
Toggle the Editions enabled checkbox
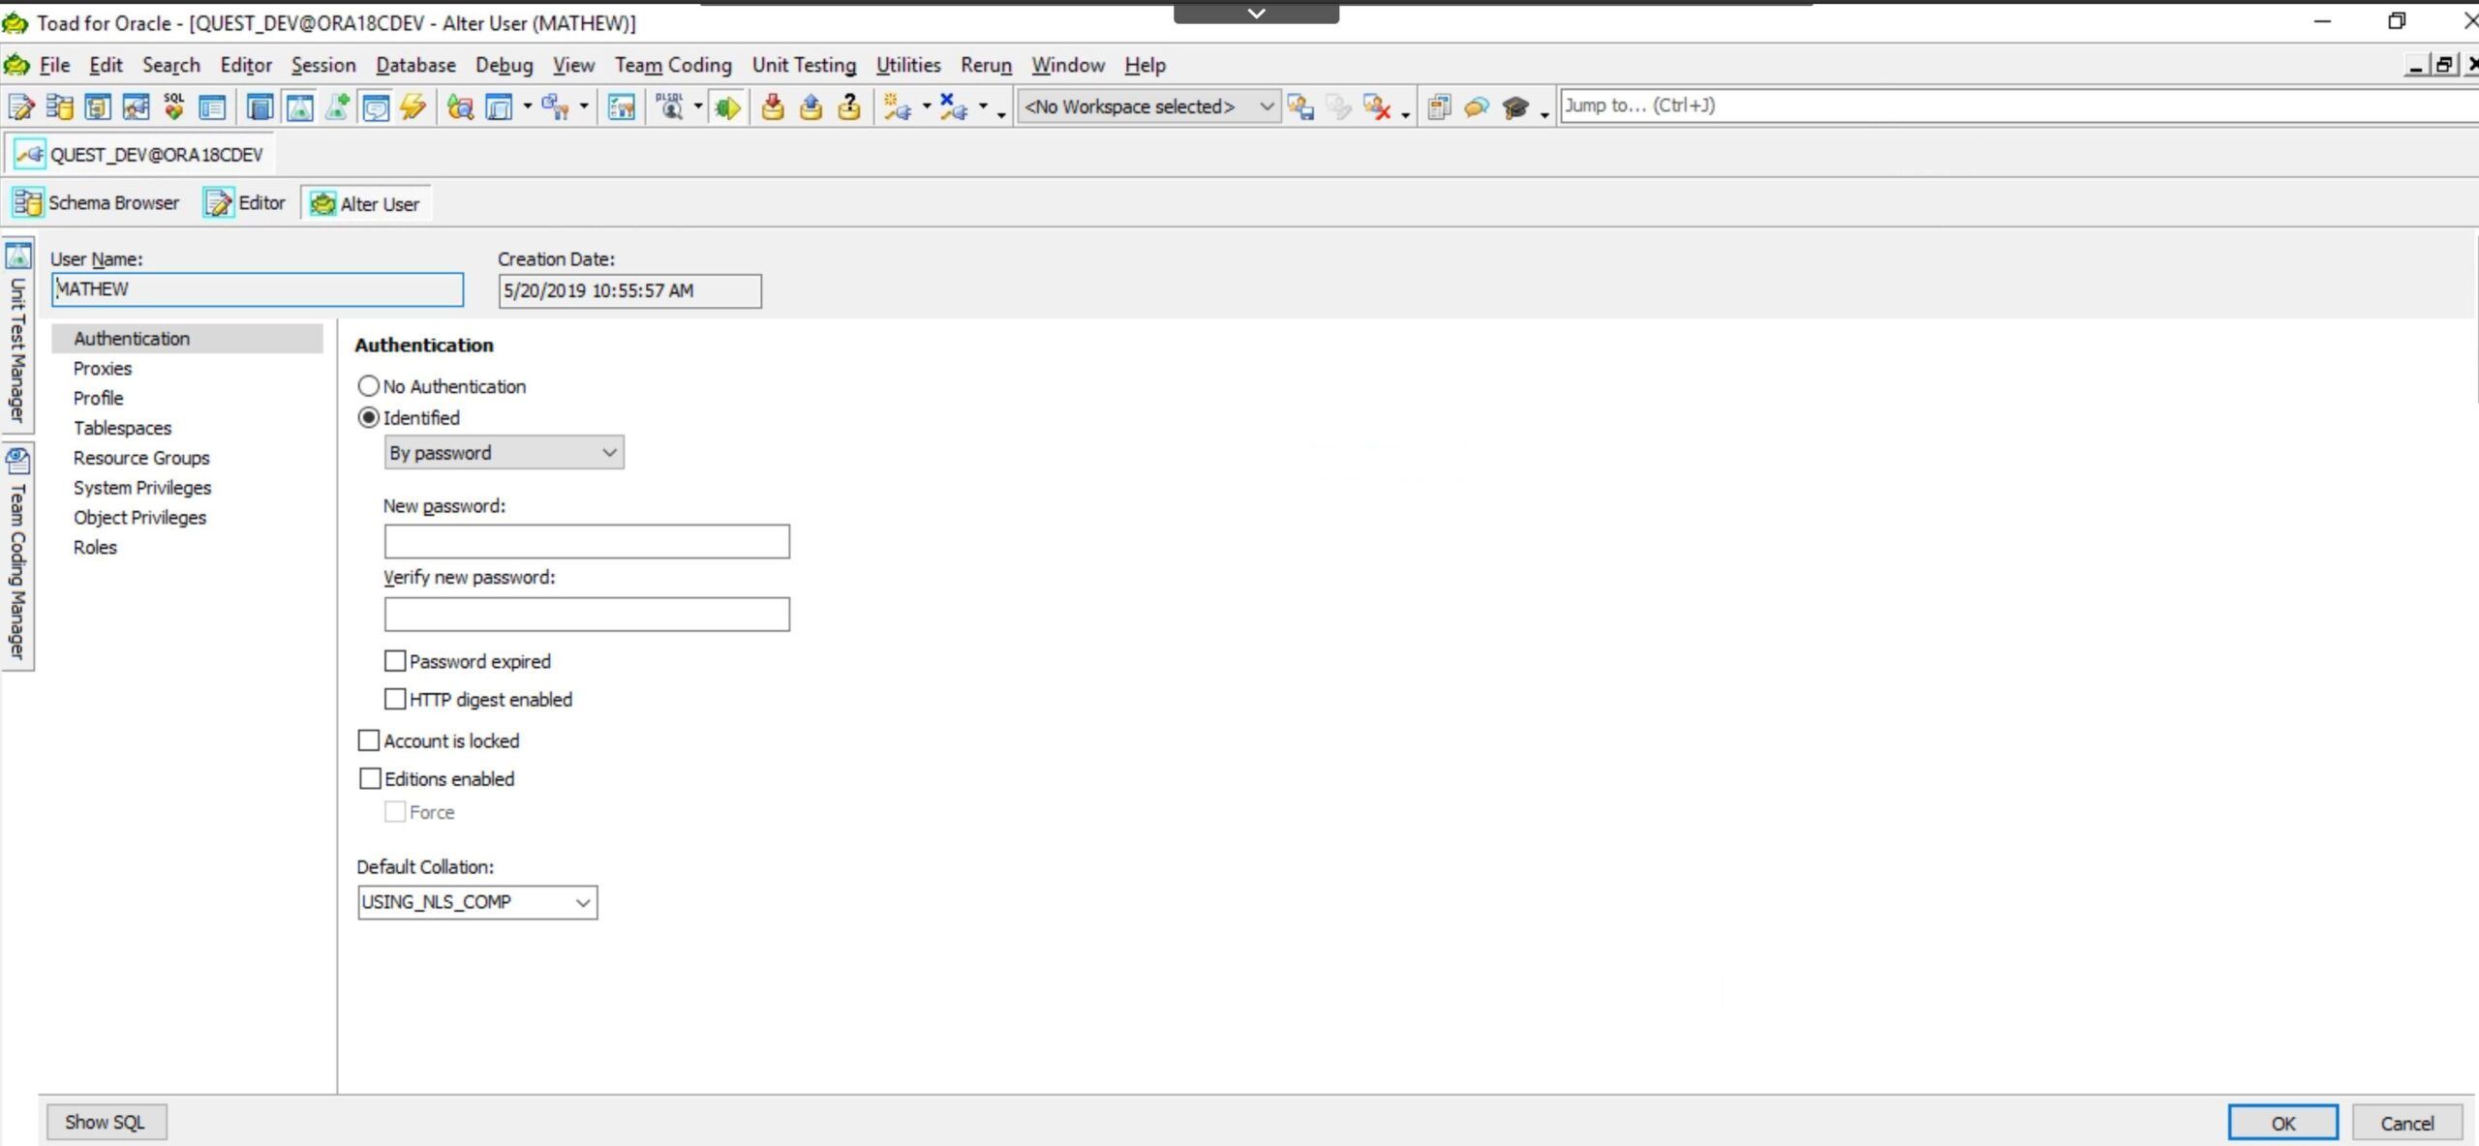point(370,778)
